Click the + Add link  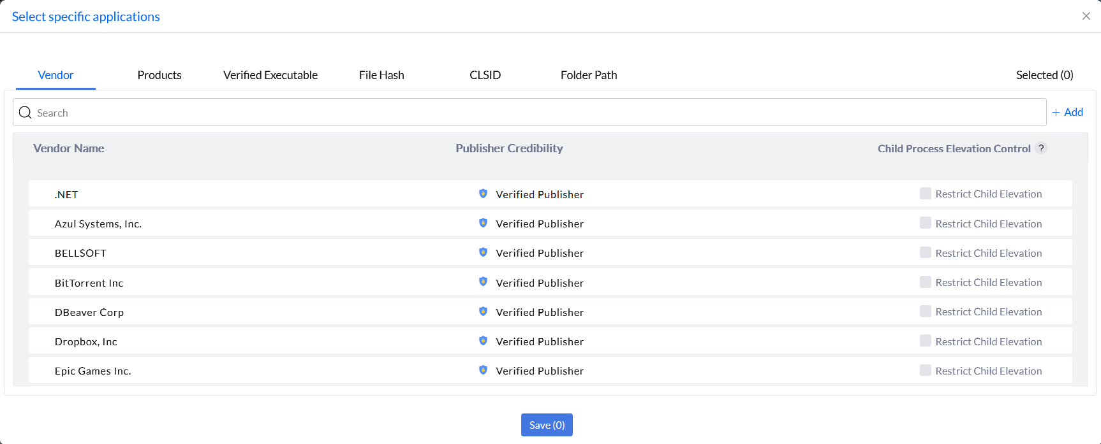(x=1068, y=112)
